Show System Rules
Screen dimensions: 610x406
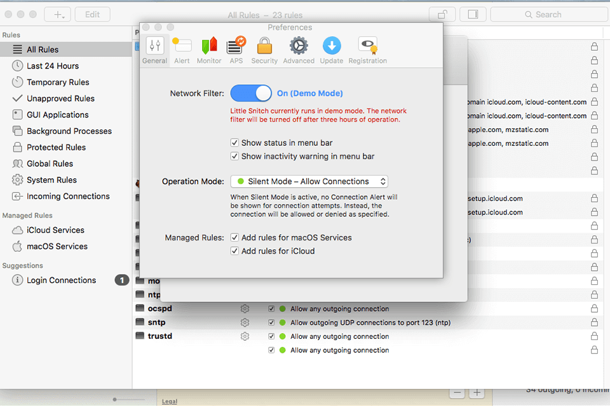(66, 180)
